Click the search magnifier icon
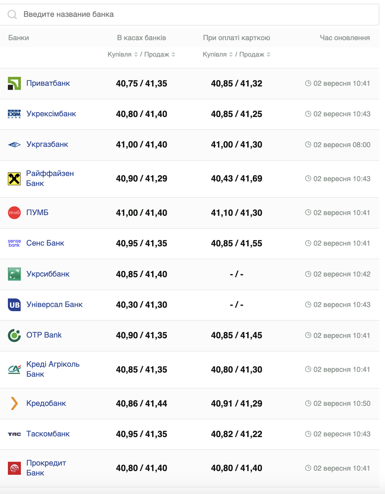The image size is (385, 494). [12, 14]
